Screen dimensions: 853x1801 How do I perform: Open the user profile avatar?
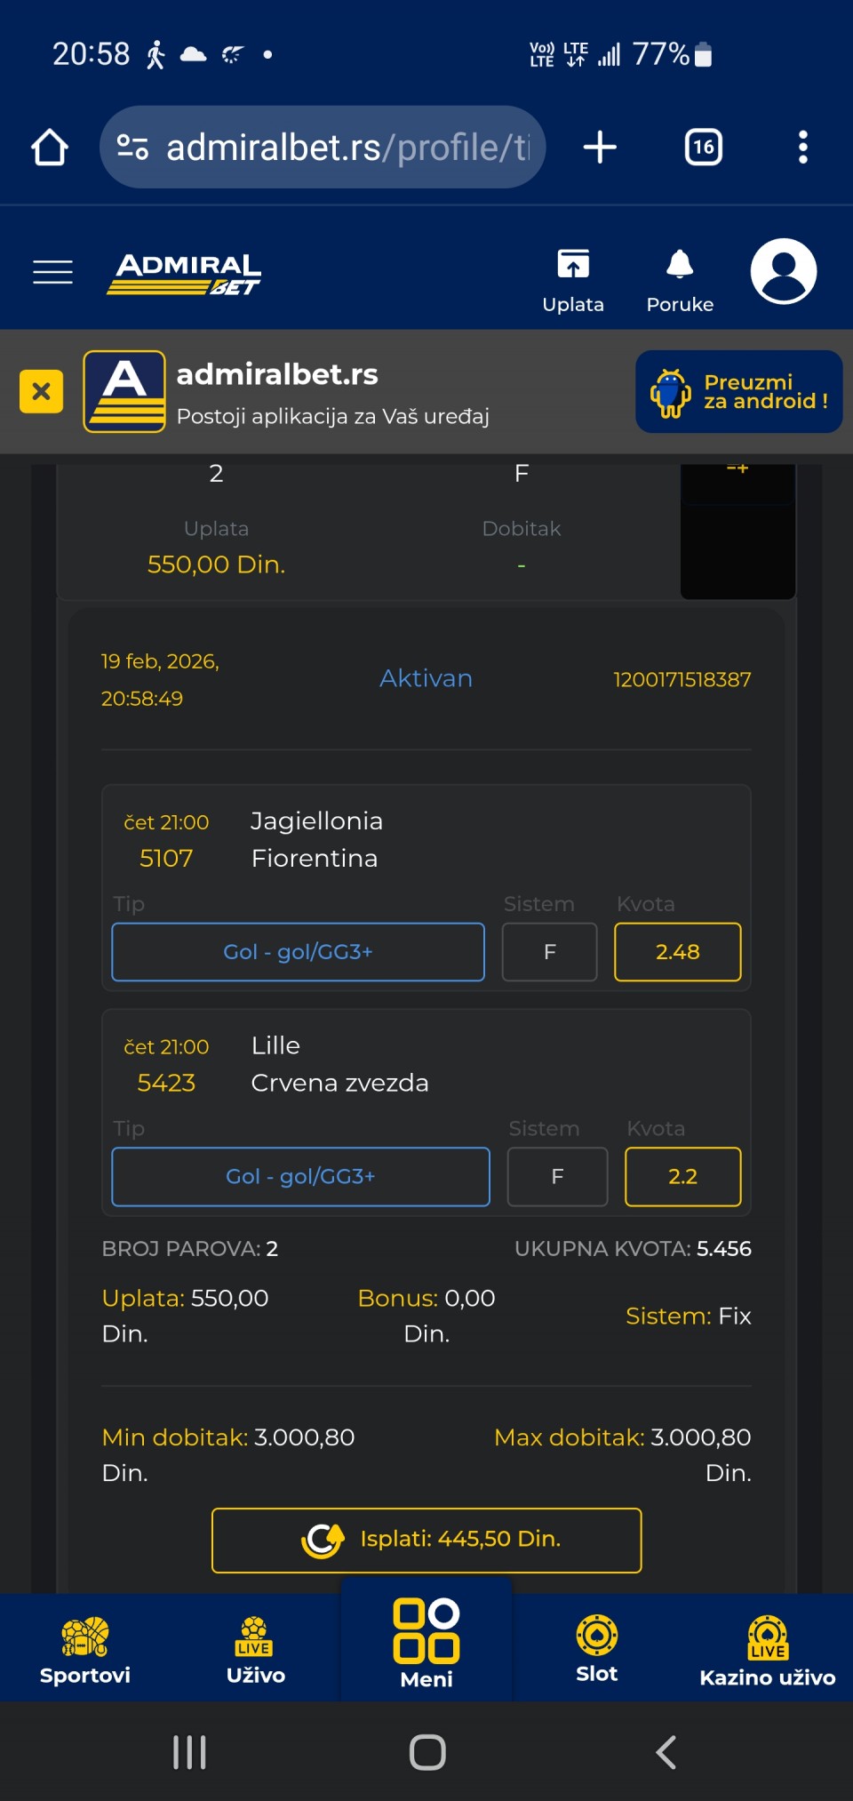pyautogui.click(x=783, y=271)
